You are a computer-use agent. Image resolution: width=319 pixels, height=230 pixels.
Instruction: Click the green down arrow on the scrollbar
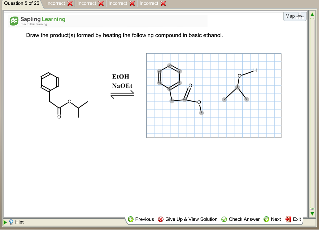click(x=312, y=214)
